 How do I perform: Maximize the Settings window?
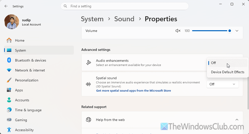(x=232, y=4)
